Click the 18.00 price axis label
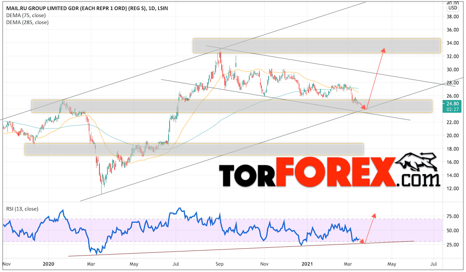Viewport: 466px width, 272px height. click(x=452, y=149)
